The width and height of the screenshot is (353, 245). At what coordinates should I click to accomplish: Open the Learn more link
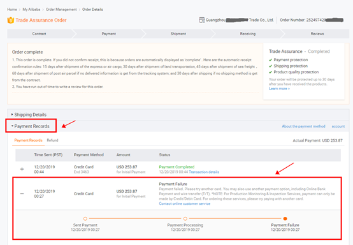tap(279, 89)
